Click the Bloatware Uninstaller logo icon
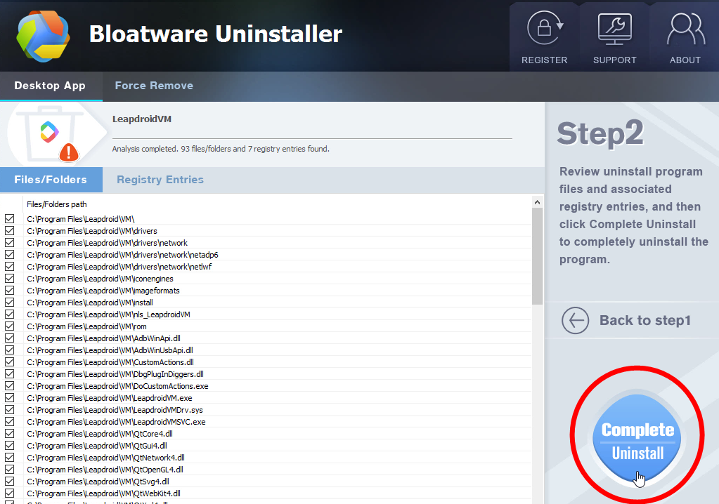 [x=43, y=36]
